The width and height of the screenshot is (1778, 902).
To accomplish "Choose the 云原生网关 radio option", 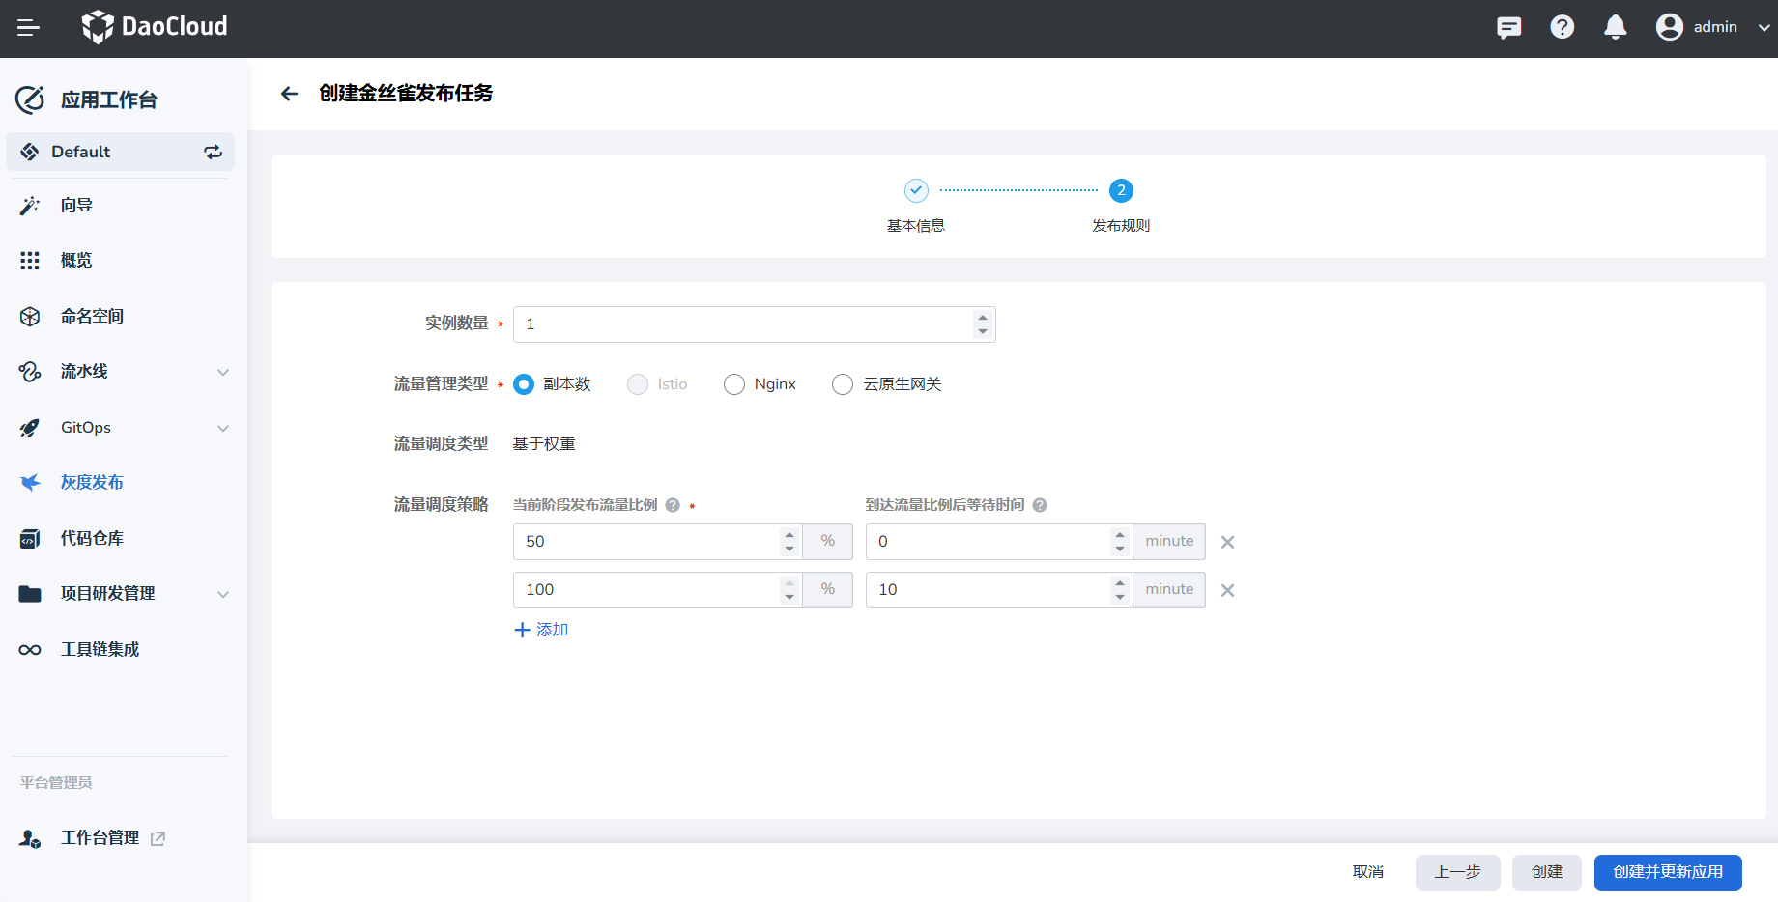I will click(843, 384).
